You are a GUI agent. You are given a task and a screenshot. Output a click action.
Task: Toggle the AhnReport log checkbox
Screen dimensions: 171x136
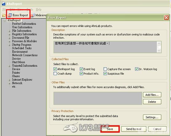point(55,69)
